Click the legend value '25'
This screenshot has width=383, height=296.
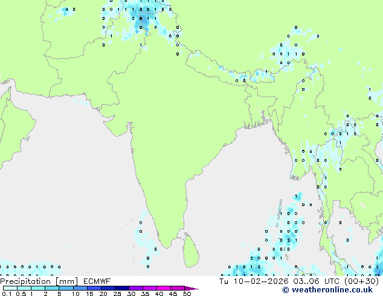pos(117,294)
